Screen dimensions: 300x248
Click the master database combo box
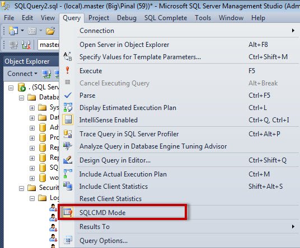coord(48,45)
